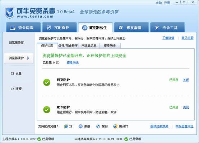
Task: Click the scan virus tab monitor icon
Action: tap(13, 28)
